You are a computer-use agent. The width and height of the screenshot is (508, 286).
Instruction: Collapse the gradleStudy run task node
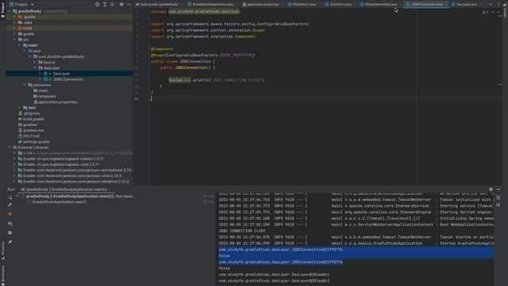(17, 196)
